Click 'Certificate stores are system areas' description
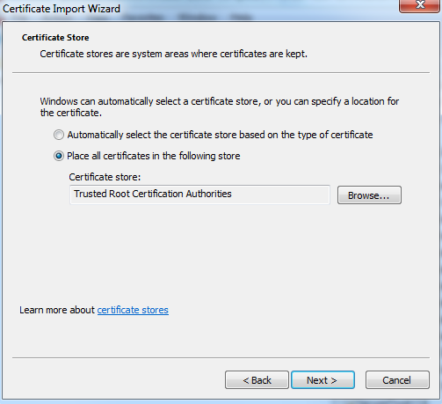Viewport: 442px width, 404px height. point(174,54)
